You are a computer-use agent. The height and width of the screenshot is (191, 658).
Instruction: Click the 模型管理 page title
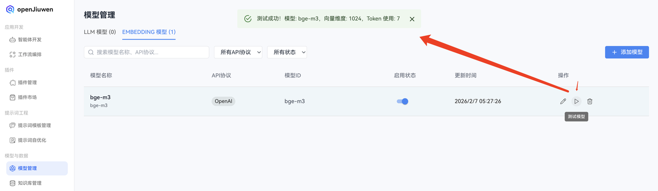(x=100, y=15)
